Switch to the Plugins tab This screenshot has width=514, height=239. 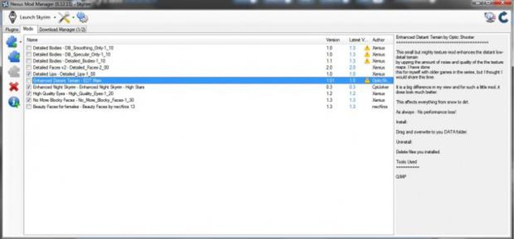(x=12, y=30)
